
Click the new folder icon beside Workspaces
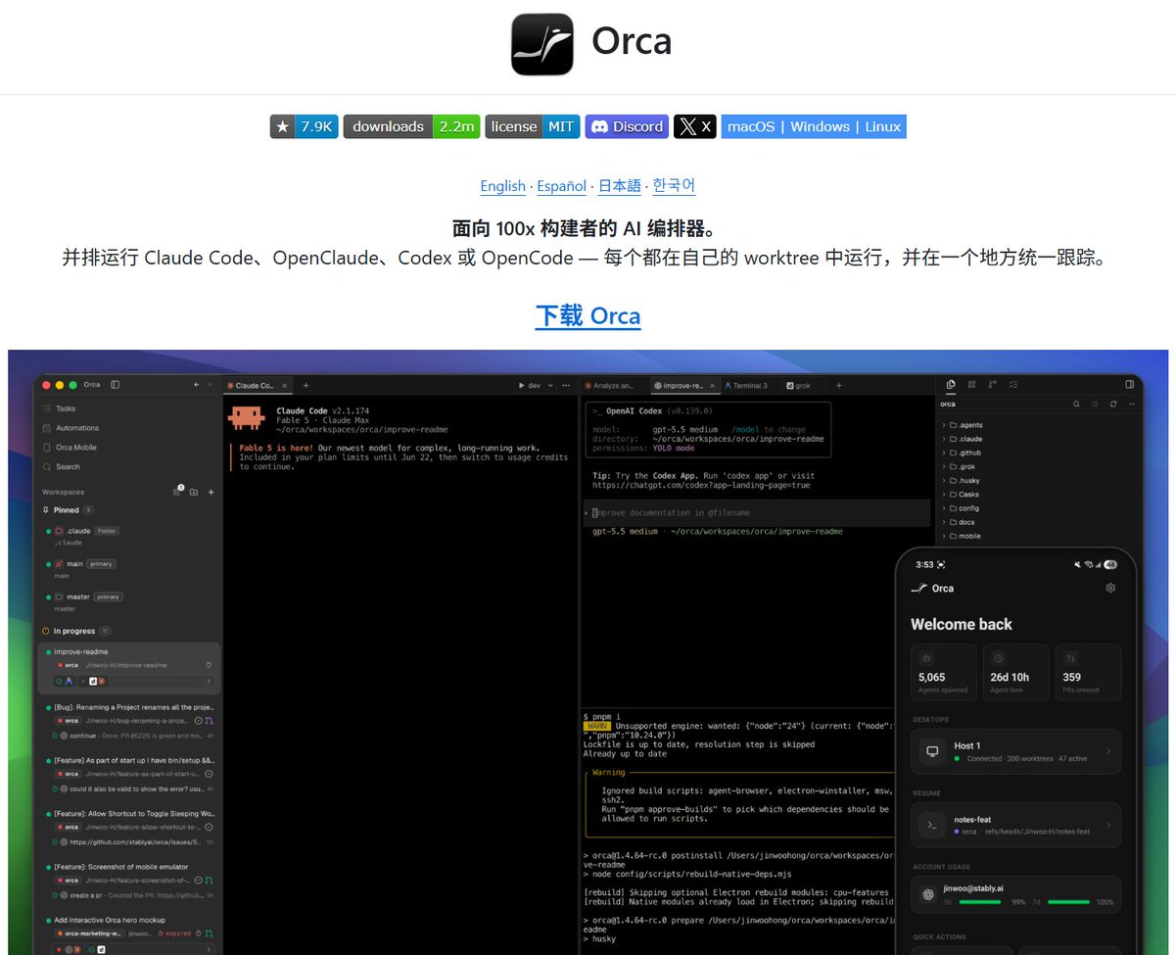(x=195, y=492)
